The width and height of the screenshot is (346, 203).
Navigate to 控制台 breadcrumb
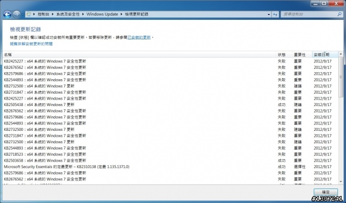[43, 15]
